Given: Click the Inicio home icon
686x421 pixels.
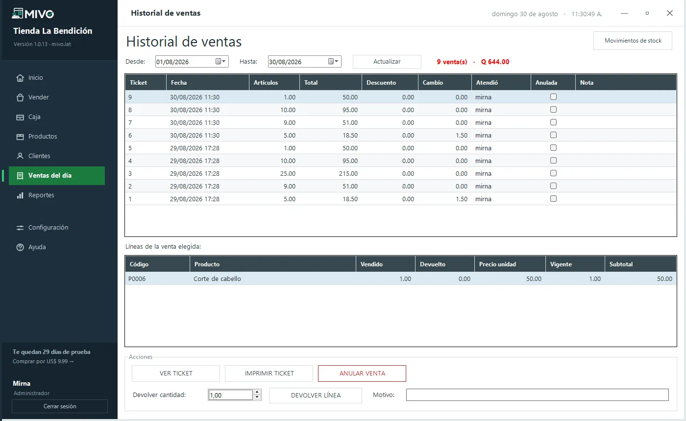Looking at the screenshot, I should click(x=20, y=78).
